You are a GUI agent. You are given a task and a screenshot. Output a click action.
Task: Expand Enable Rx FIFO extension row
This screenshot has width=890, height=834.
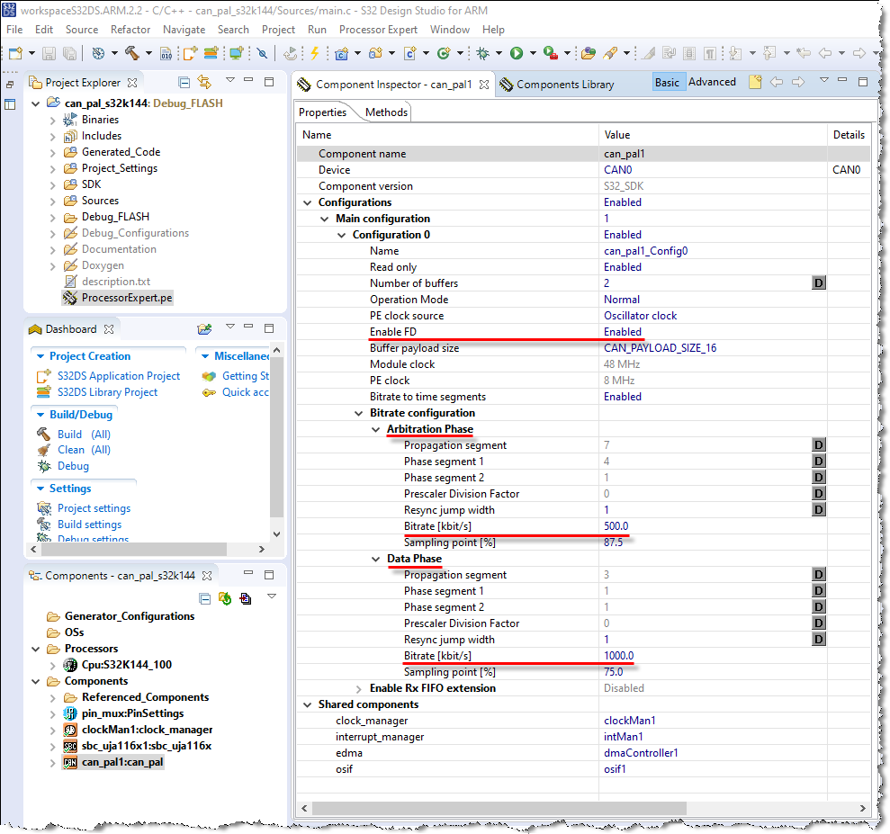coord(359,689)
